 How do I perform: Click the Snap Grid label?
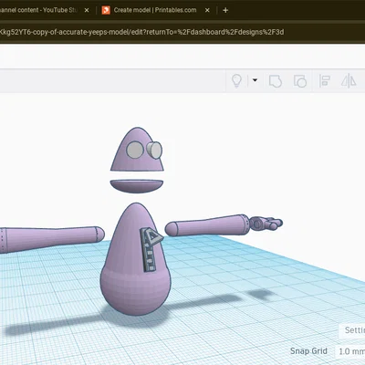click(x=308, y=351)
